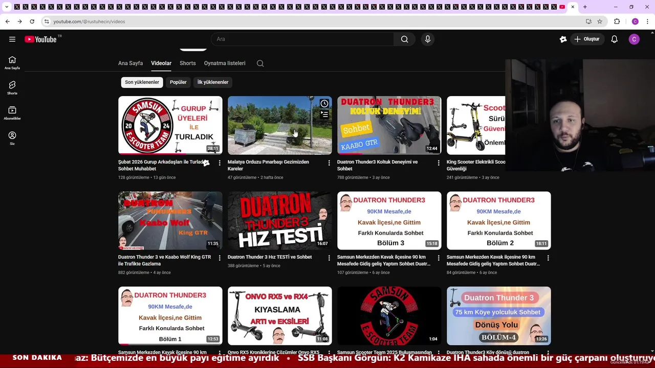Open the account avatar menu
This screenshot has height=368, width=655.
(x=634, y=39)
